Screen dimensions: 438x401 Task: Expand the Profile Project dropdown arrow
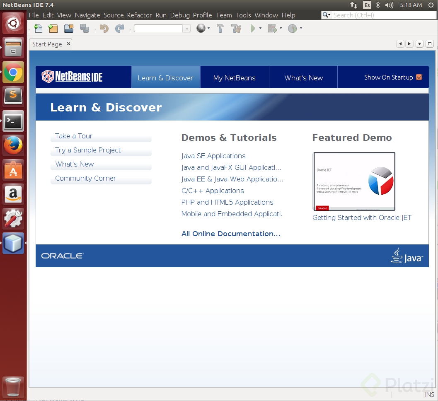[x=301, y=28]
